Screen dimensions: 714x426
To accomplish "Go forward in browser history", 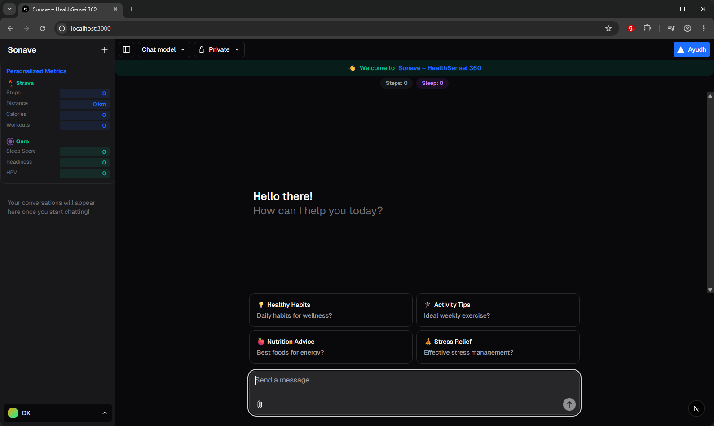I will pyautogui.click(x=26, y=28).
